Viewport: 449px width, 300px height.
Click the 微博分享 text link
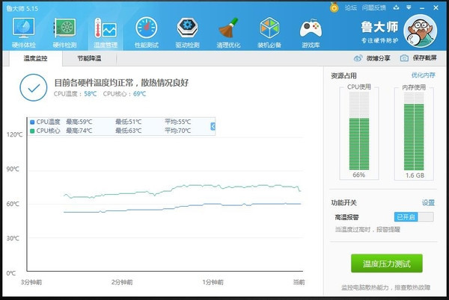point(378,58)
